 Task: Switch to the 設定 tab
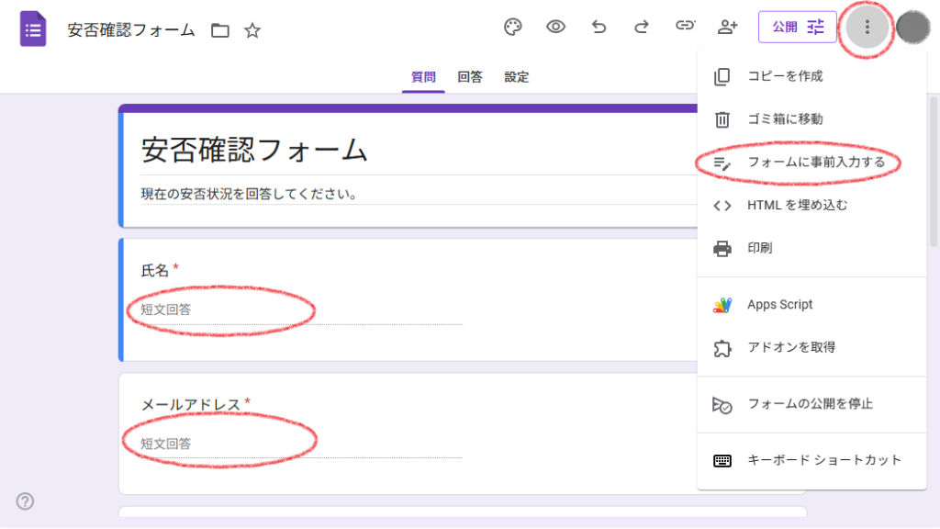point(517,77)
